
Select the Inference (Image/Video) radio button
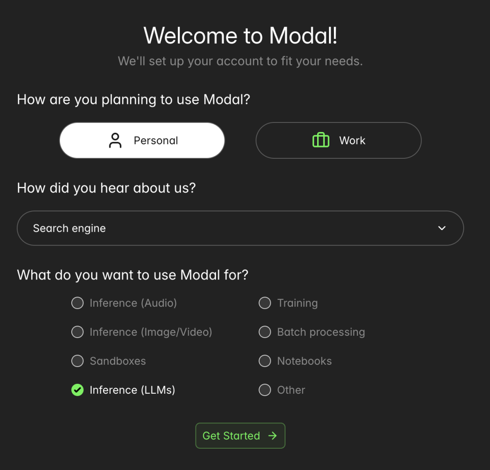coord(78,332)
